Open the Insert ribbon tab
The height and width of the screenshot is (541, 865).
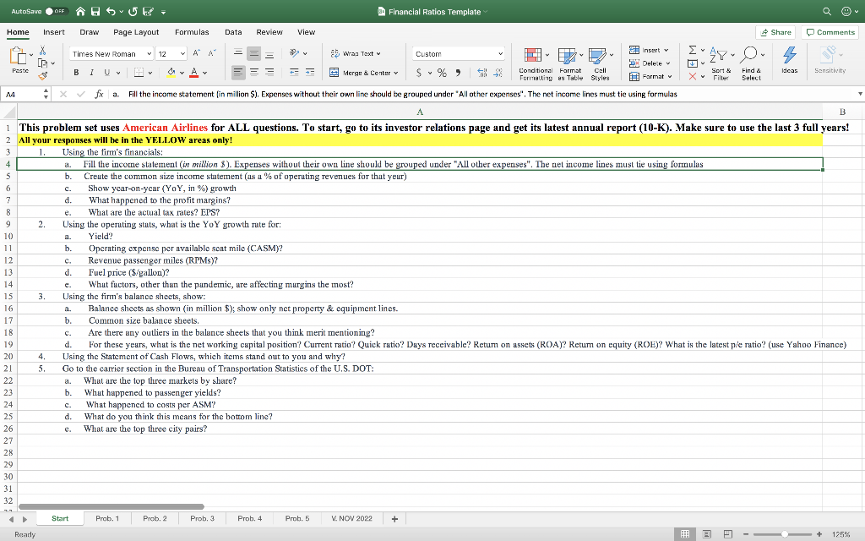point(53,32)
